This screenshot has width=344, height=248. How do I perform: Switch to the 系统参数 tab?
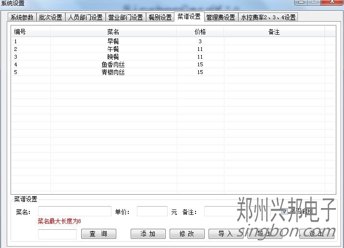click(22, 17)
